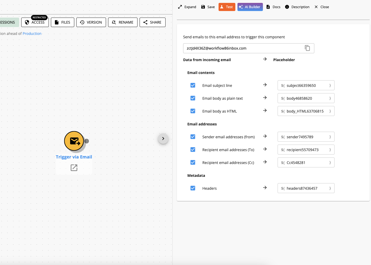Uncheck Email subject line checkbox
371x265 pixels.
click(x=193, y=85)
